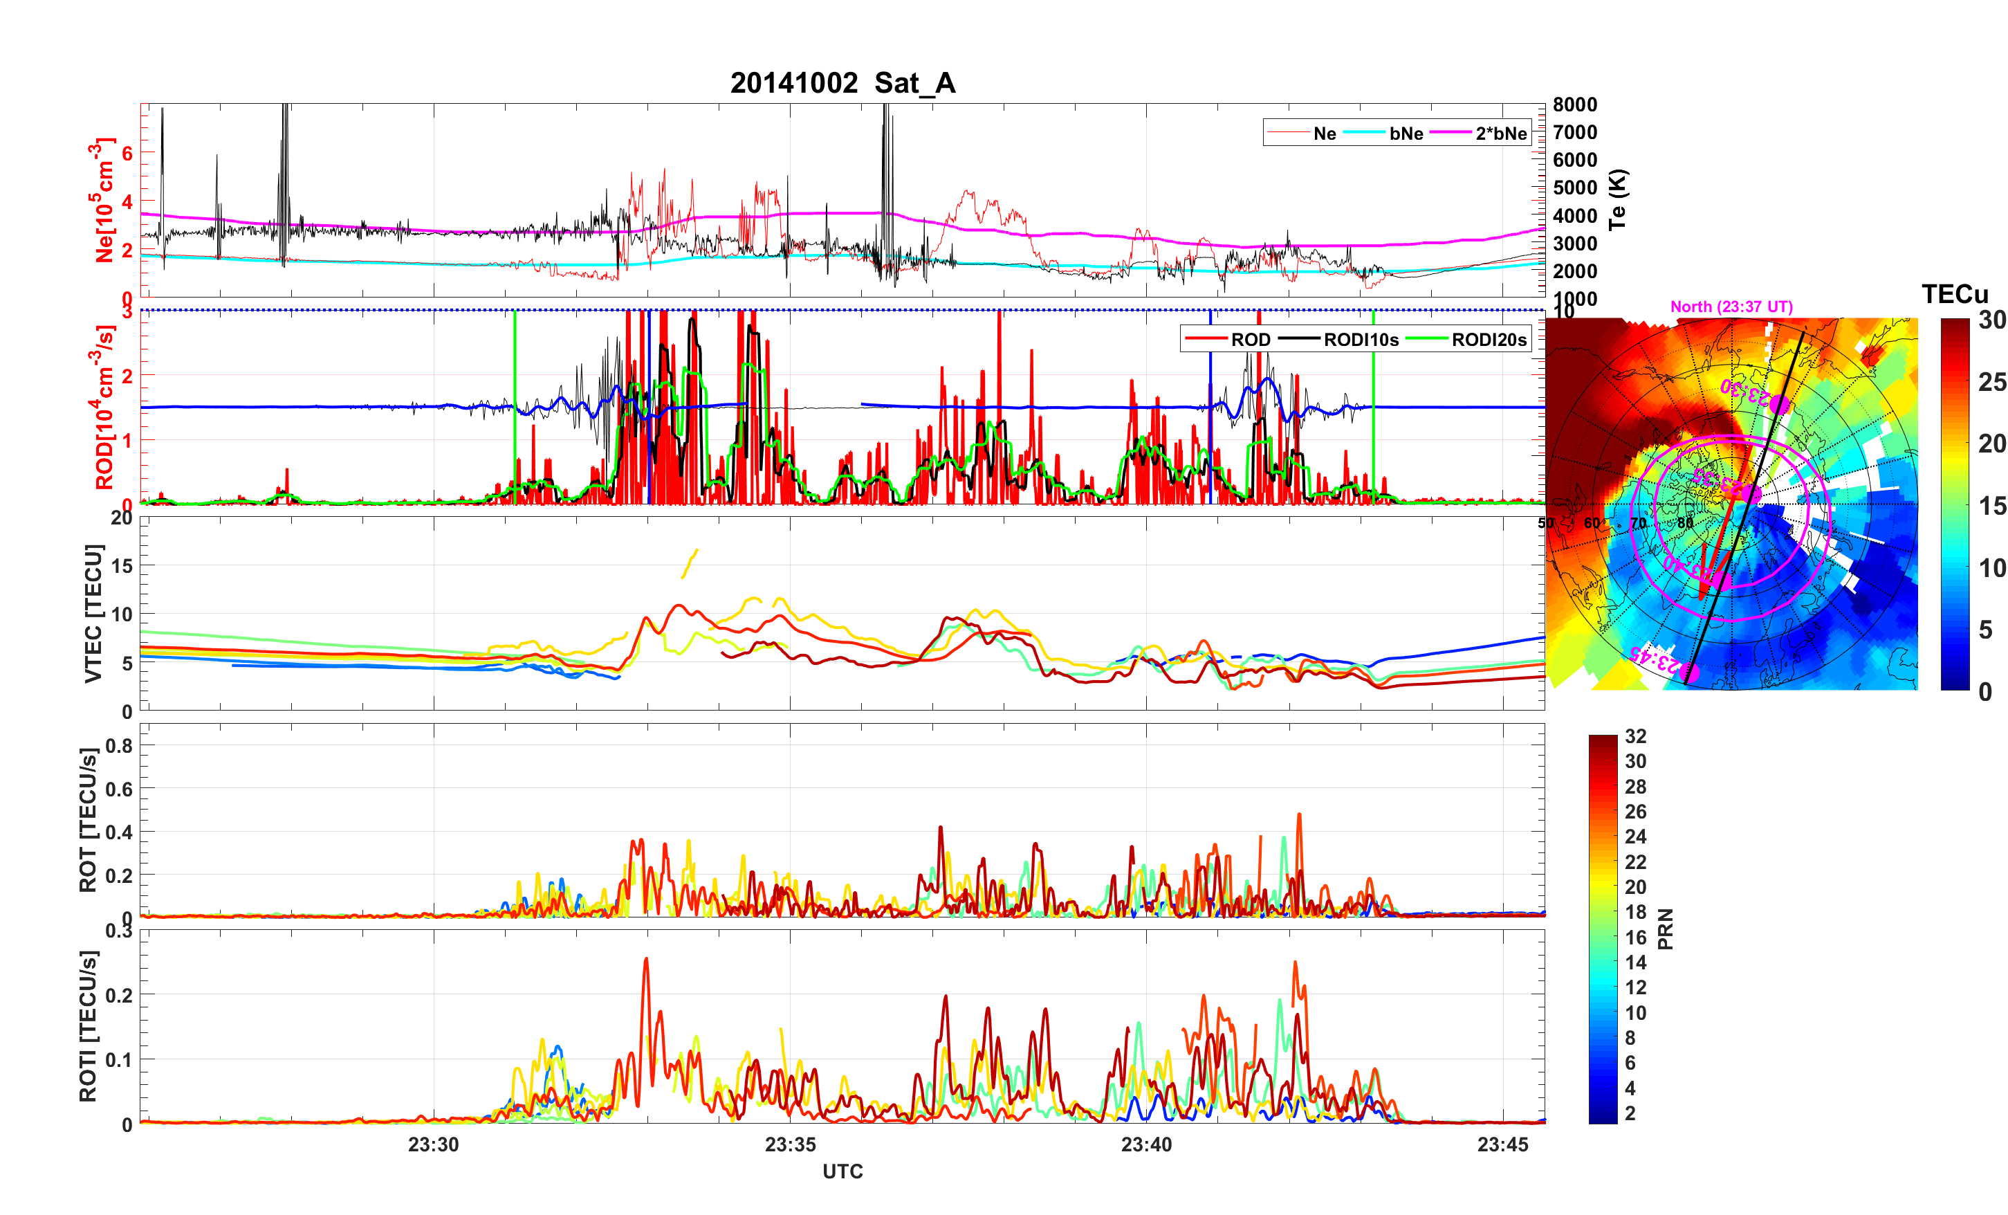This screenshot has height=1215, width=2008.
Task: Click the TECu colorbar at value 25
Action: (1954, 382)
